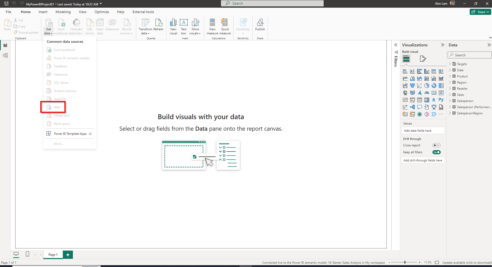Choose the Matrix visual

point(427,100)
